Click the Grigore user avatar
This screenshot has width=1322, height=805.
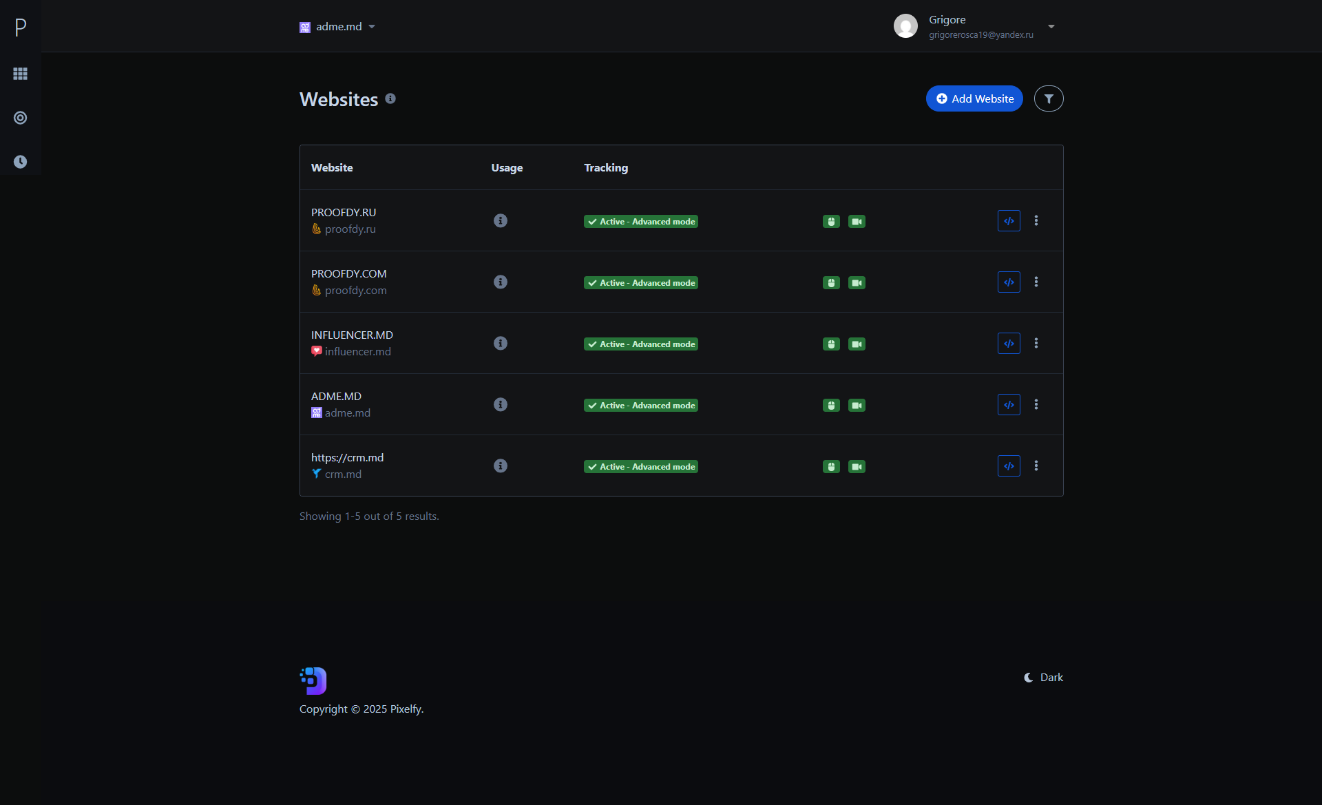click(905, 26)
